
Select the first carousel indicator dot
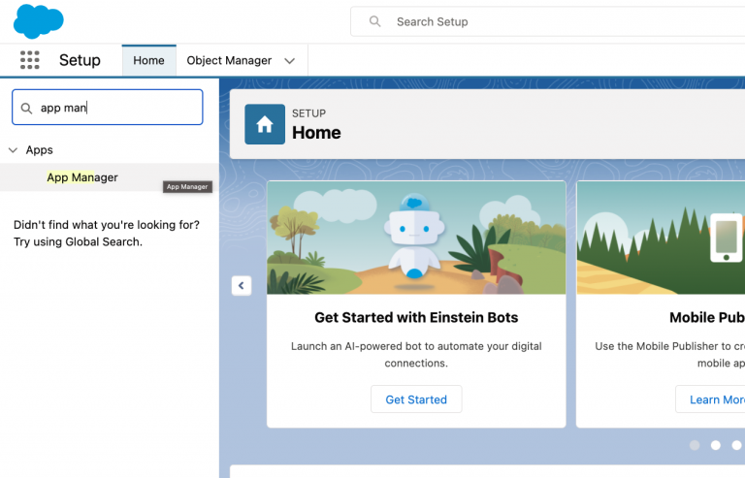[695, 445]
